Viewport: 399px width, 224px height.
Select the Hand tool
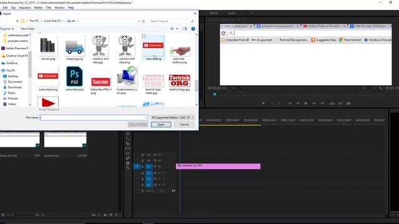(x=128, y=163)
